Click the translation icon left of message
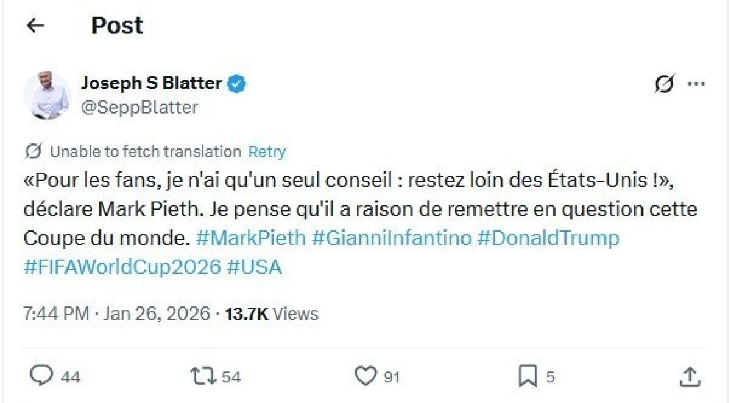 34,151
